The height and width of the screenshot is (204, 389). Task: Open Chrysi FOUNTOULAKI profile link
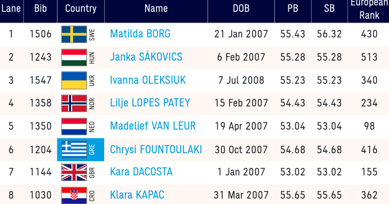156,150
